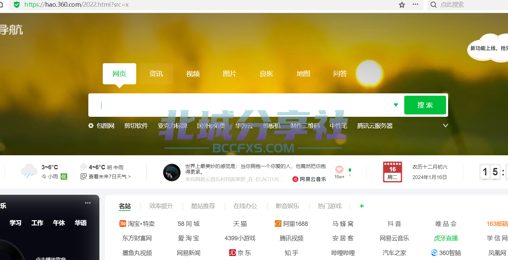Switch to the 影音娱乐 tab
508x260 pixels.
point(287,206)
